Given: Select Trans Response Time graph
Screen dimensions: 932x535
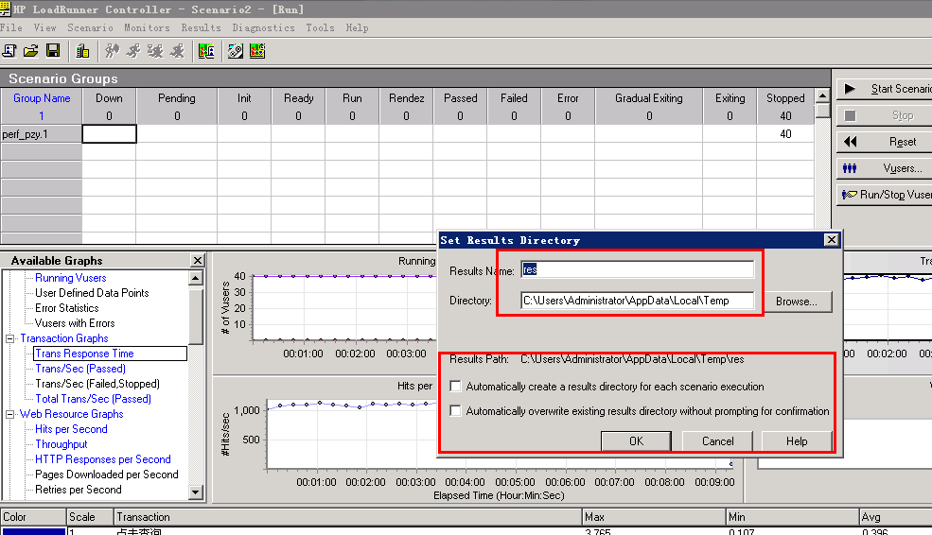Looking at the screenshot, I should pyautogui.click(x=84, y=354).
